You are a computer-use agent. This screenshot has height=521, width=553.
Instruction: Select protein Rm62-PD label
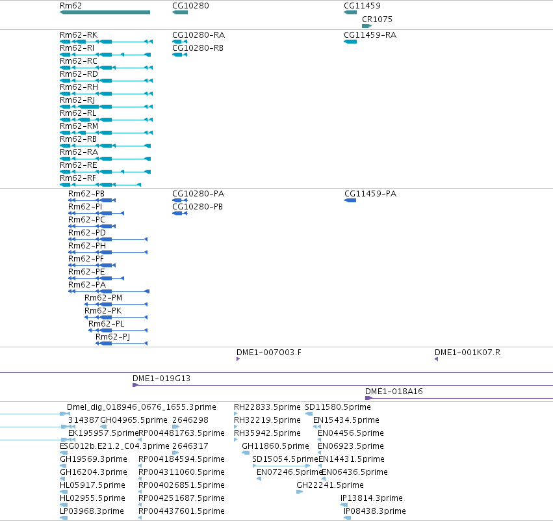(x=87, y=233)
